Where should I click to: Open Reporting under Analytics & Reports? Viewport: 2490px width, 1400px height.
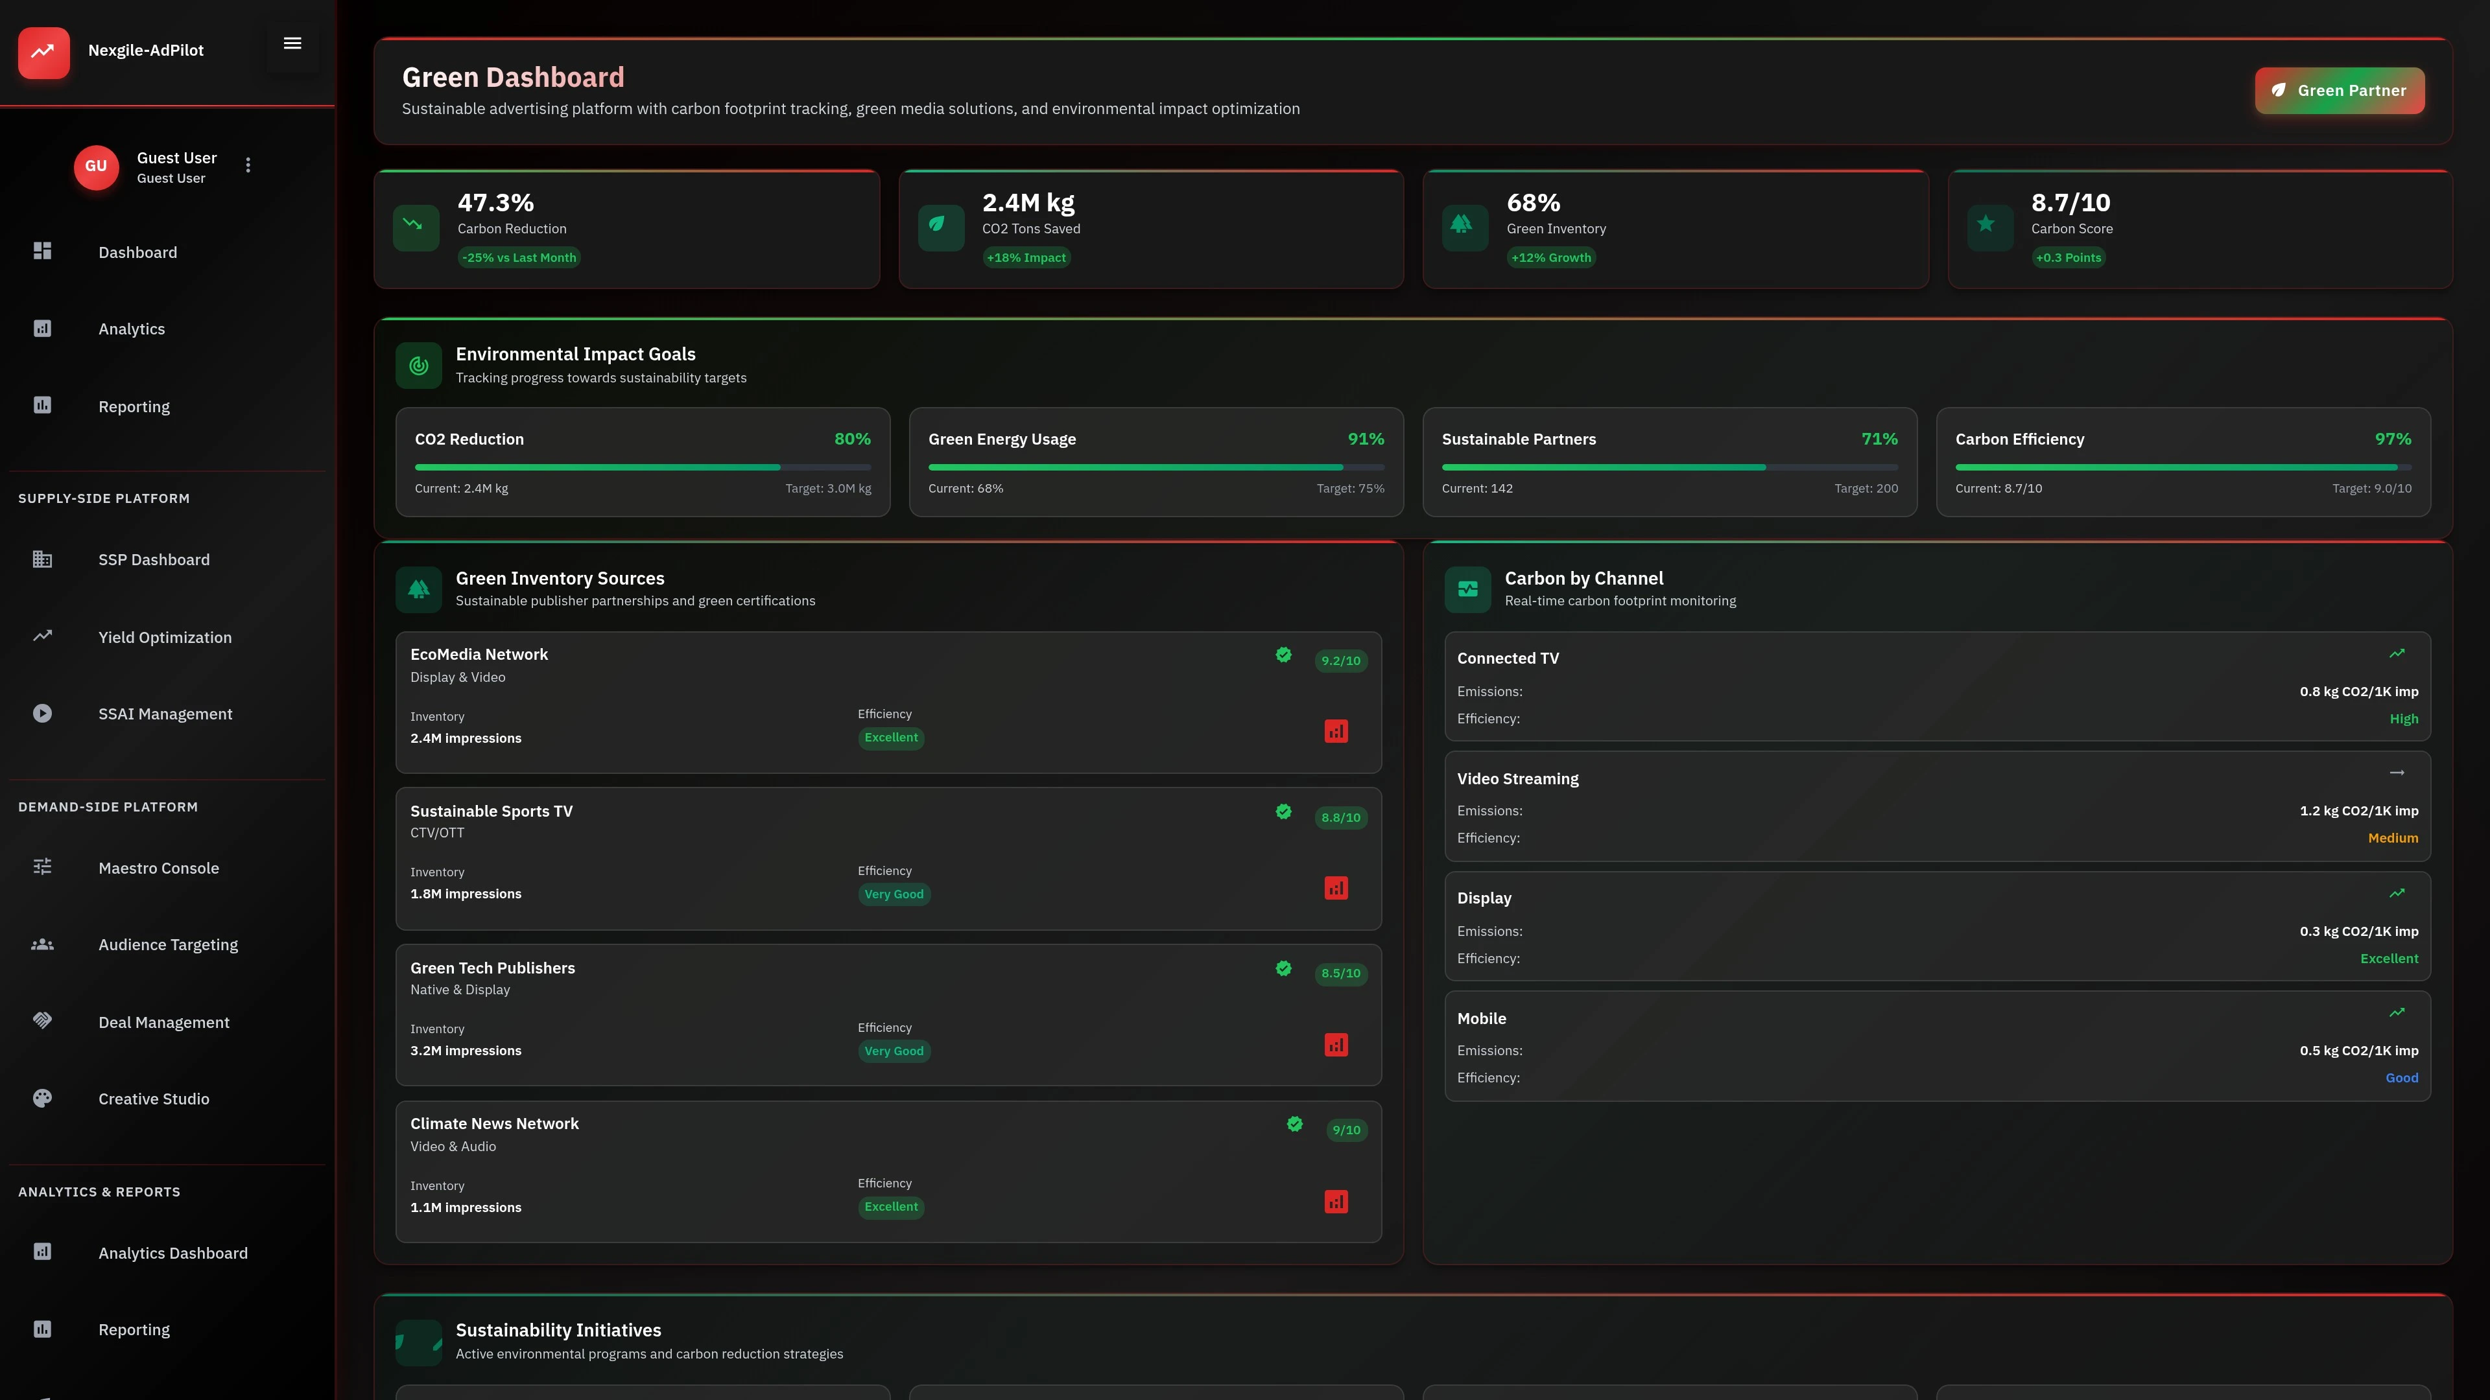[134, 1329]
